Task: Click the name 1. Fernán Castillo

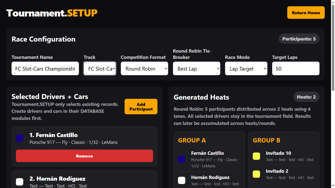Action: point(54,135)
